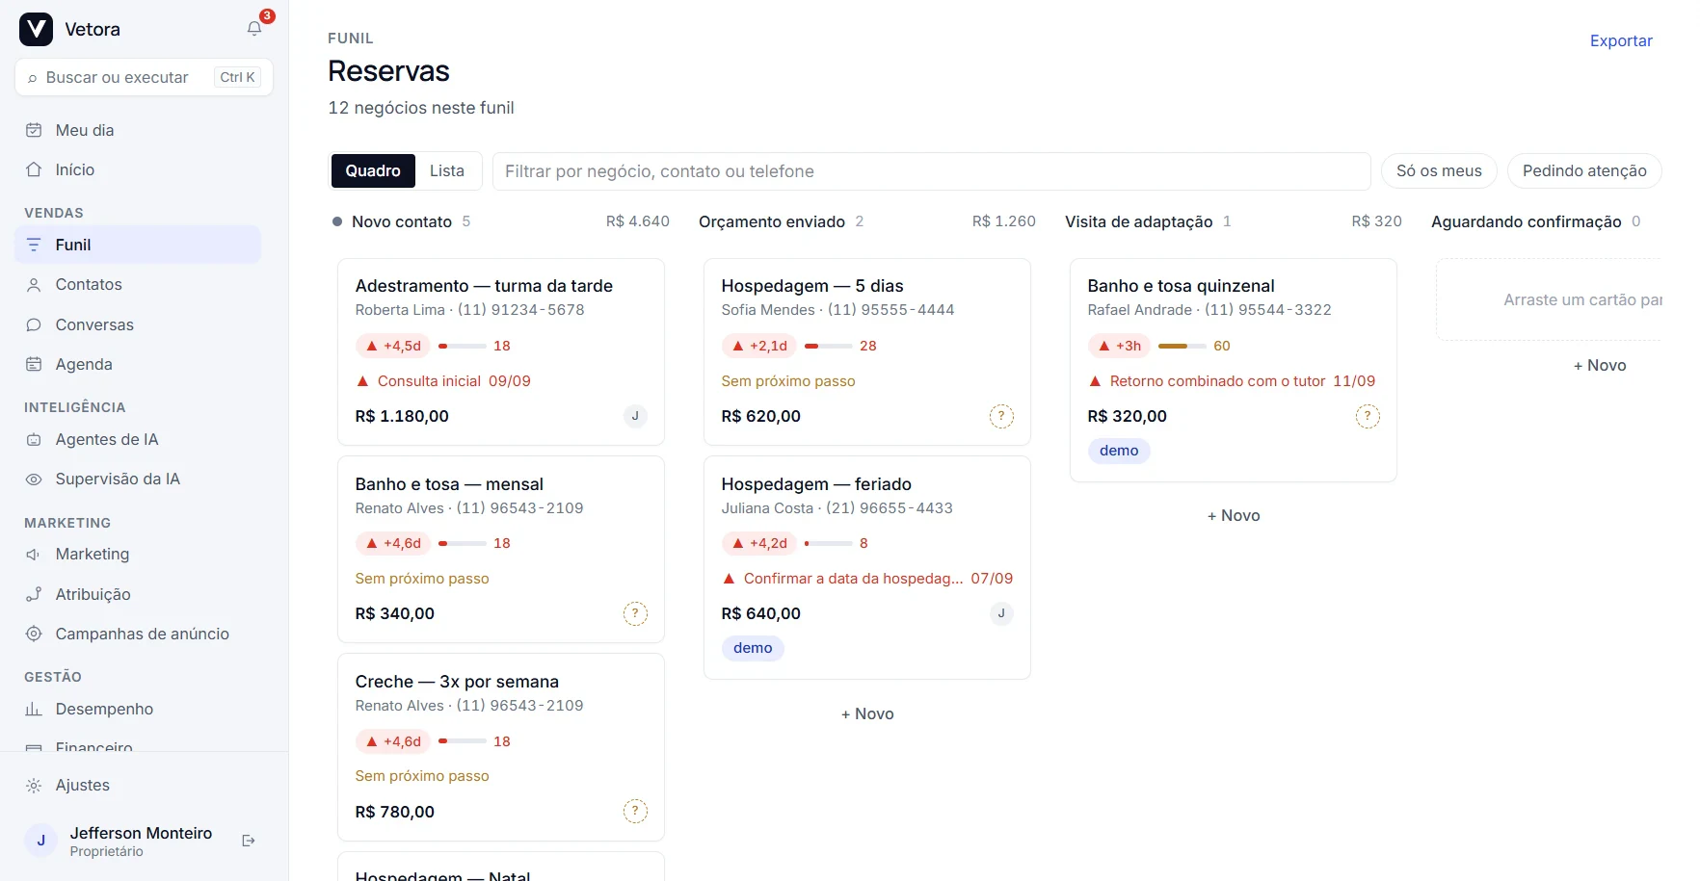
Task: Click the Atribuição icon
Action: click(x=34, y=594)
